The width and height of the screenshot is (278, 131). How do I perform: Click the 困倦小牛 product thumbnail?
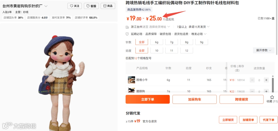[131, 80]
